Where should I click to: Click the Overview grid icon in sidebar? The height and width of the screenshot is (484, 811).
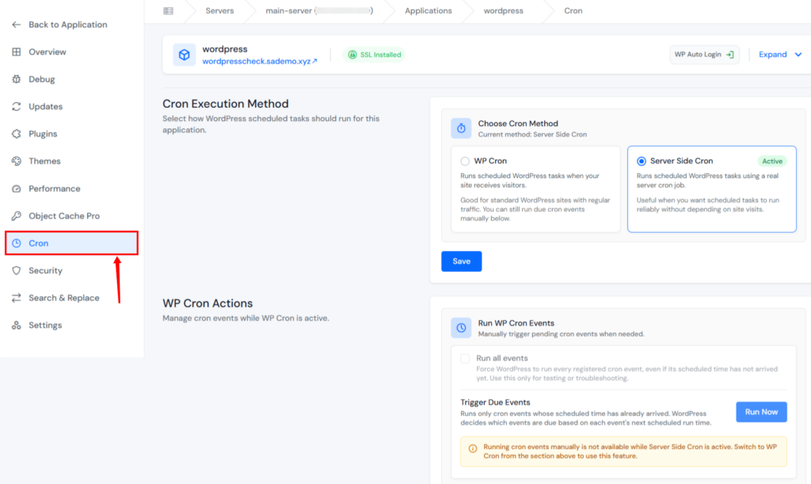pos(17,51)
